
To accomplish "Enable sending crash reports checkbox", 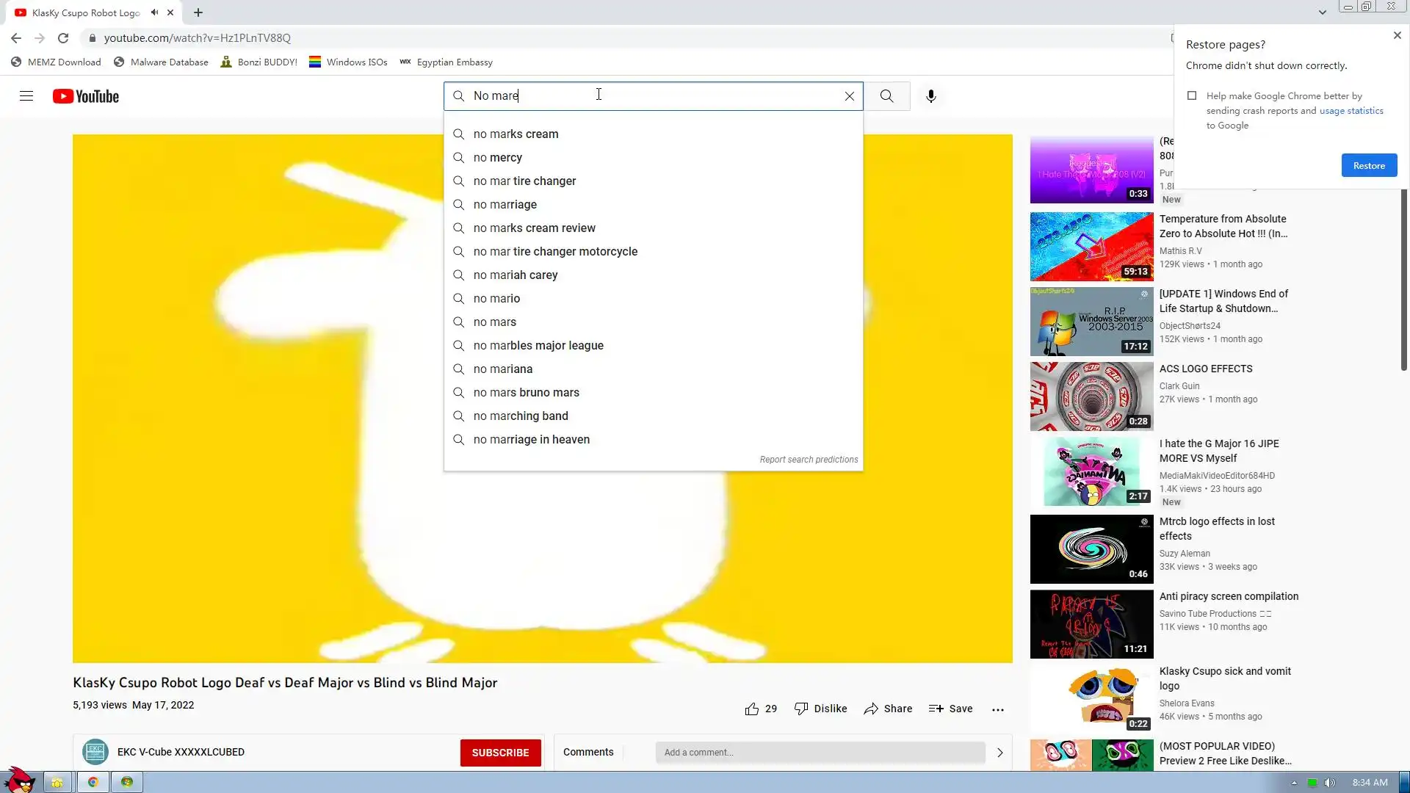I will 1192,96.
